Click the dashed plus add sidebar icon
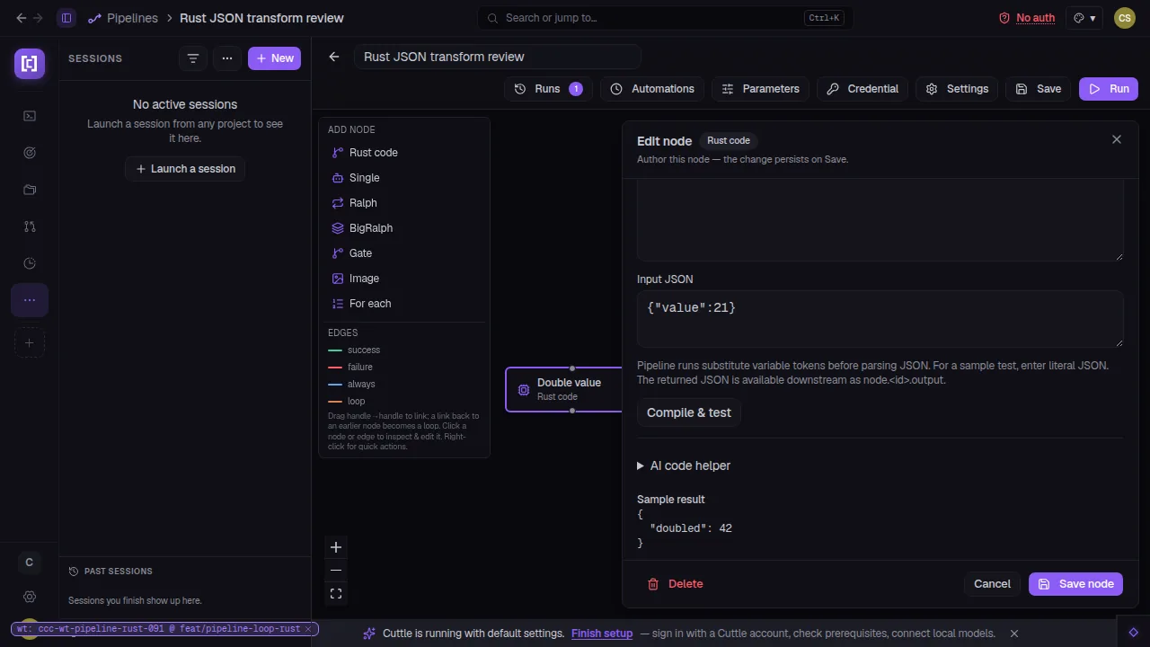 [30, 342]
